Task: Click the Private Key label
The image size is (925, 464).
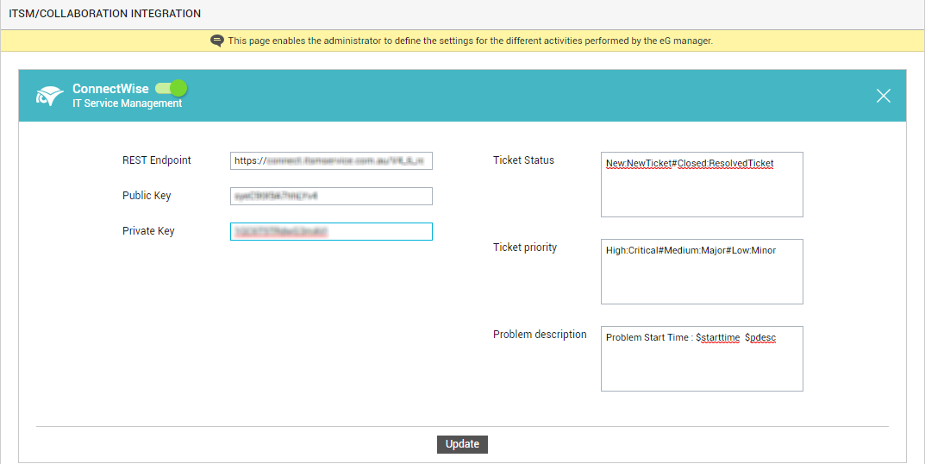Action: pos(148,231)
